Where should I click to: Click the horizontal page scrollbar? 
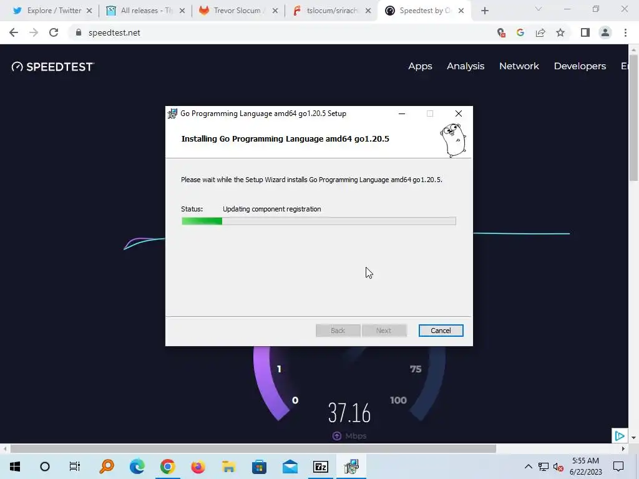click(x=253, y=448)
